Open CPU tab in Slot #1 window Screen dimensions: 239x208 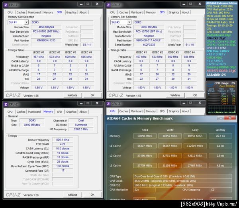pyautogui.click(x=10, y=12)
